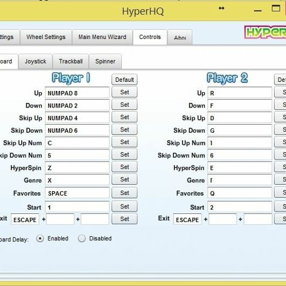
Task: Click Set for Player 1 Up
Action: (125, 92)
